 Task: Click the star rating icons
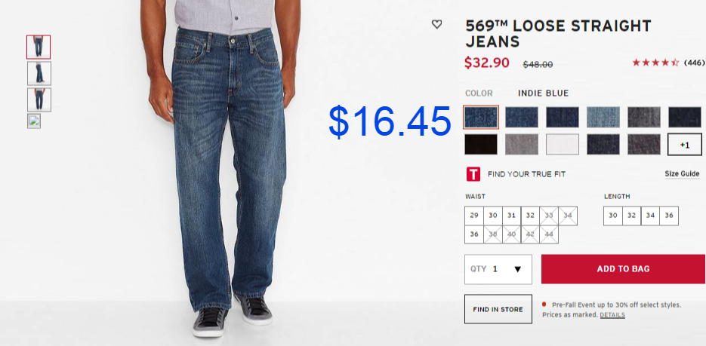click(x=655, y=63)
